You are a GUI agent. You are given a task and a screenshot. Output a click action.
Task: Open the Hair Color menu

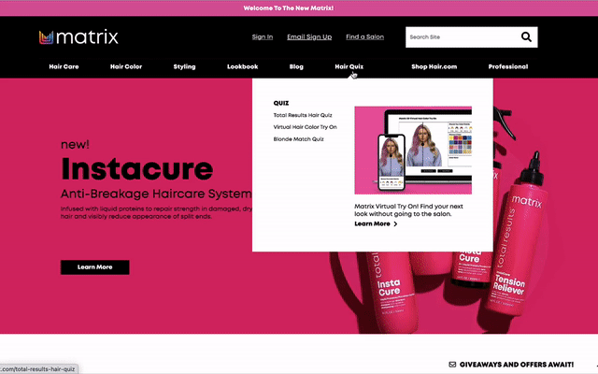(x=126, y=66)
